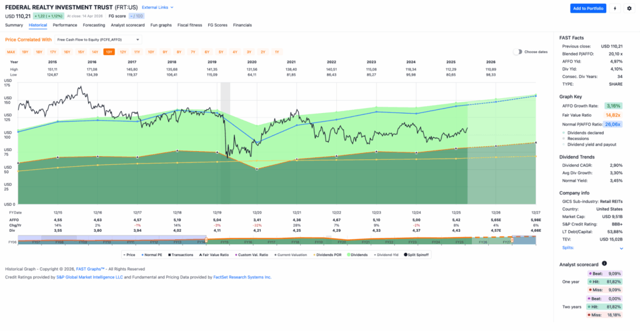This screenshot has width=640, height=331.
Task: Click the lightning bolt icon button
Action: [615, 8]
